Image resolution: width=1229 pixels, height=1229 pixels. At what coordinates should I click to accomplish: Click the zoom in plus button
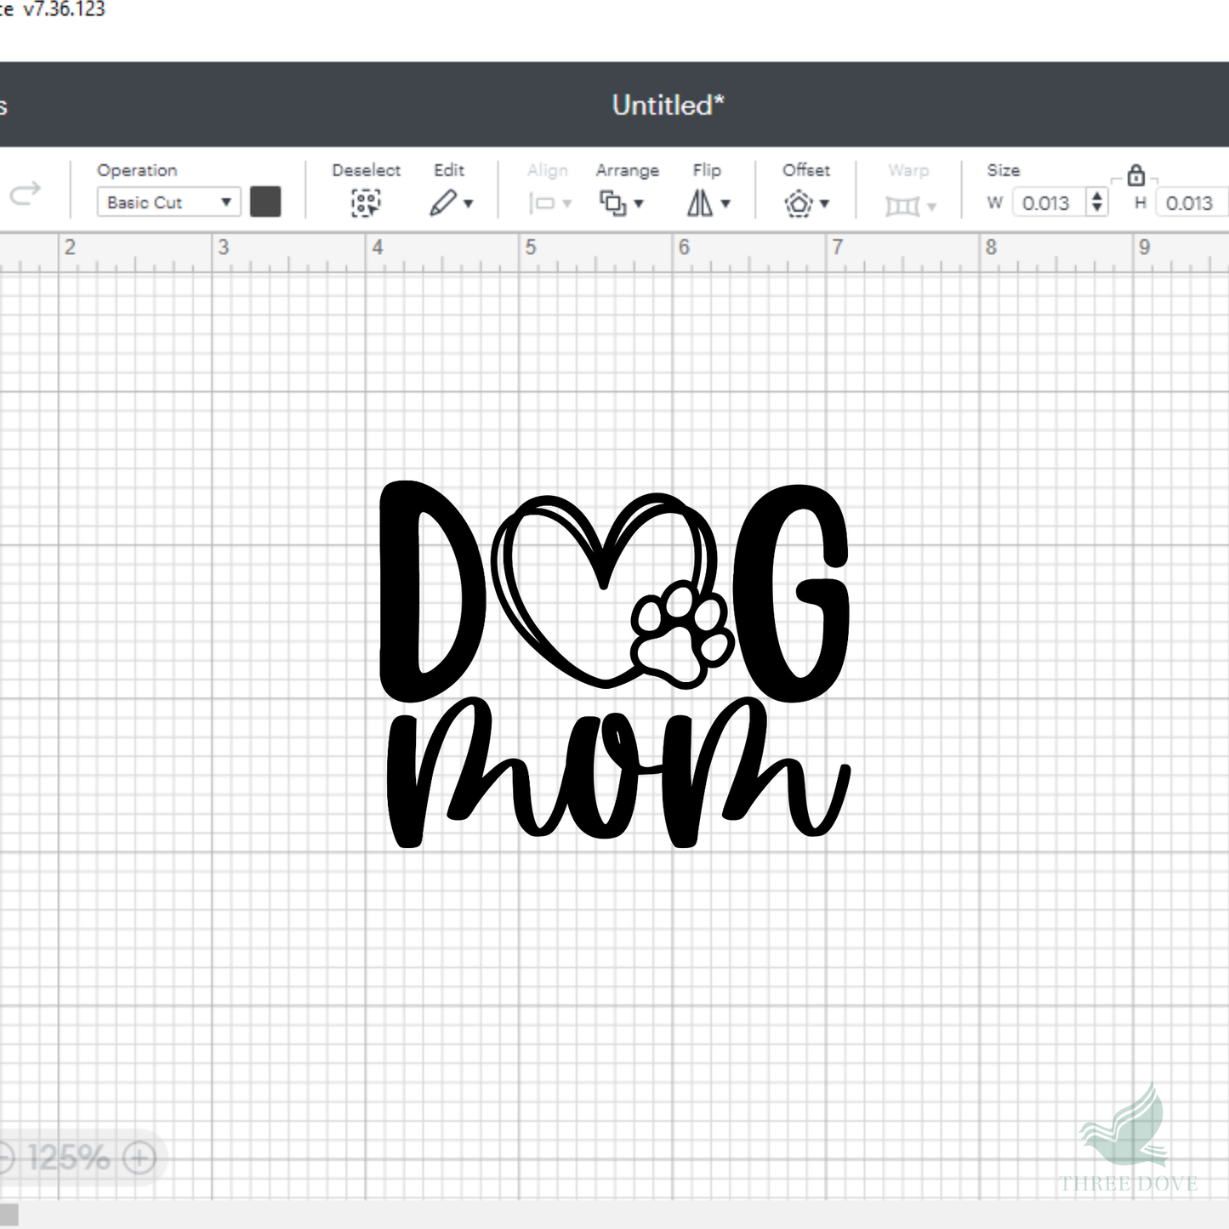(139, 1158)
